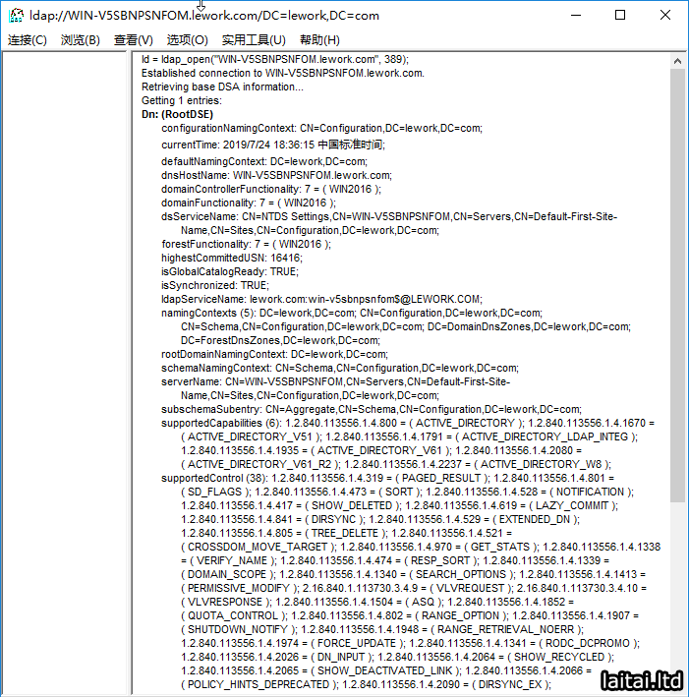Close the ldap window

click(x=665, y=16)
